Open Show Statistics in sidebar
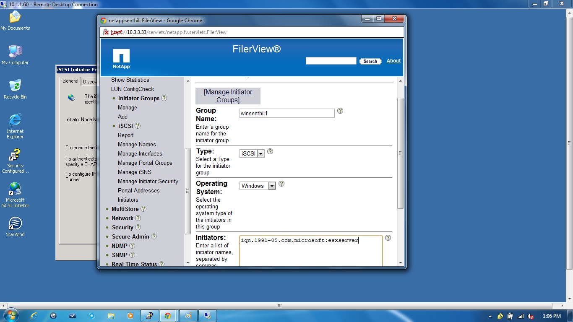573x322 pixels. coord(130,80)
